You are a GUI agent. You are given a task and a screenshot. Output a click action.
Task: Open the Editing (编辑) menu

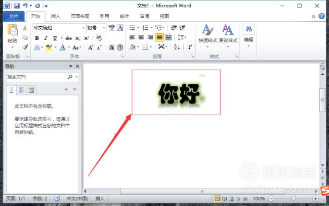[x=249, y=35]
